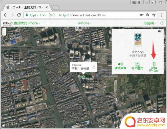Viewport: 167px width, 129px height.
Task: Click the Play Sound speaker icon
Action: click(120, 64)
